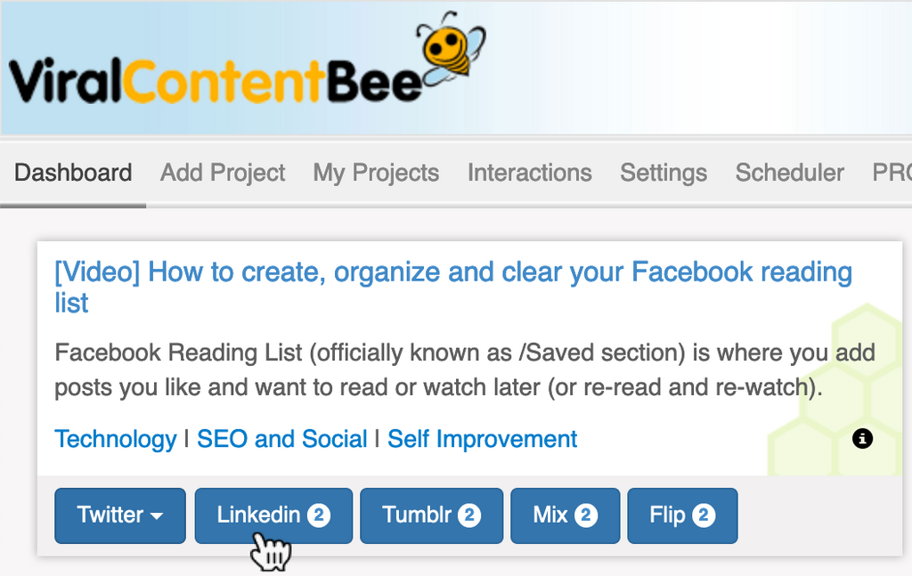Open the Scheduler tab
Viewport: 912px width, 576px height.
tap(789, 173)
